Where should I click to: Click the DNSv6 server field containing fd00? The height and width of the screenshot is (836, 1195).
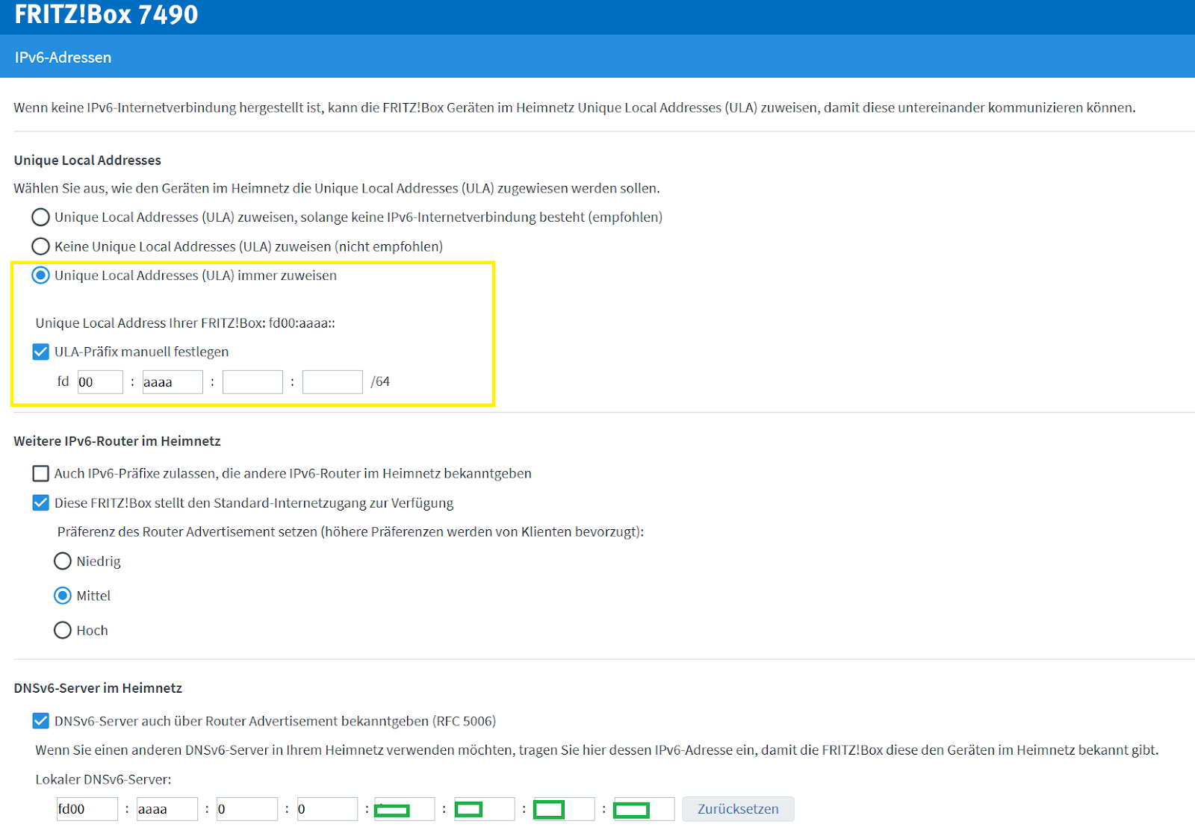pos(87,809)
